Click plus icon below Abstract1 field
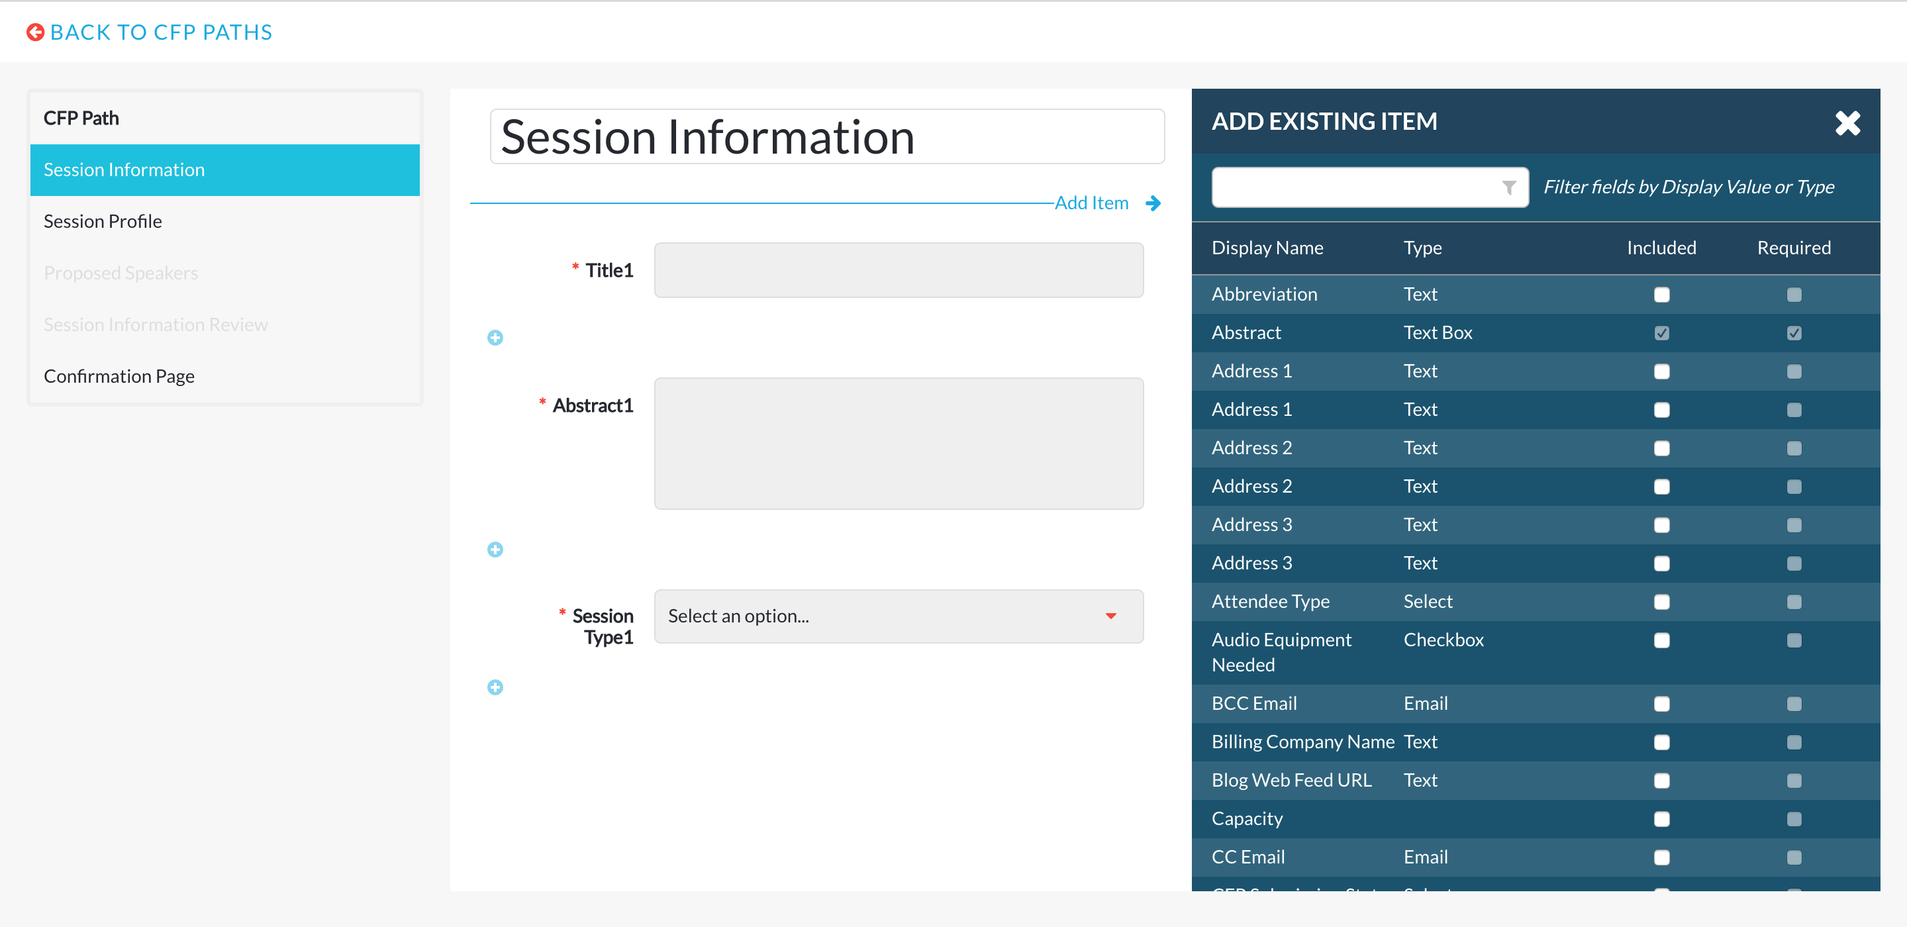The height and width of the screenshot is (927, 1907). point(495,550)
